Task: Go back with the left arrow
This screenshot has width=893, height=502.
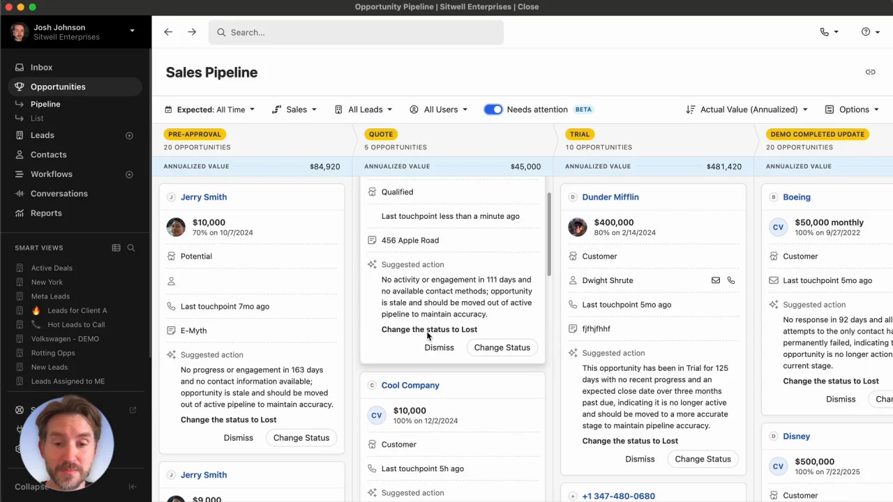Action: pos(168,32)
